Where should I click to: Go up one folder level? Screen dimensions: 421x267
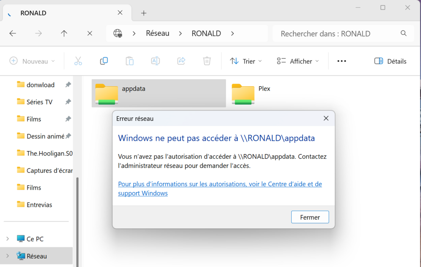pyautogui.click(x=64, y=34)
